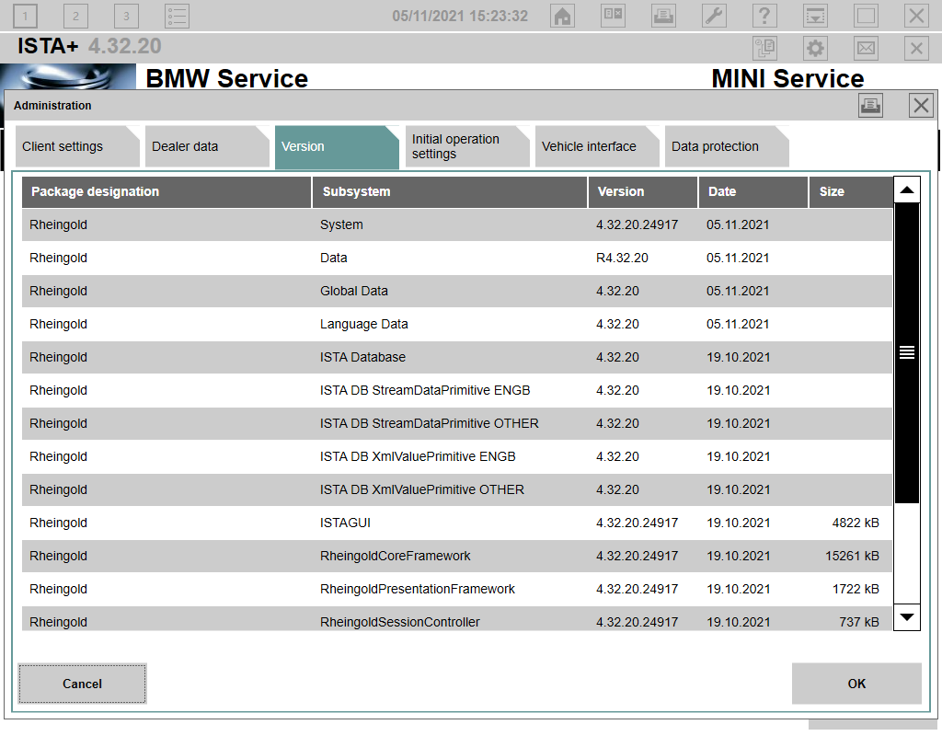Click the top bar printer icon

point(663,16)
